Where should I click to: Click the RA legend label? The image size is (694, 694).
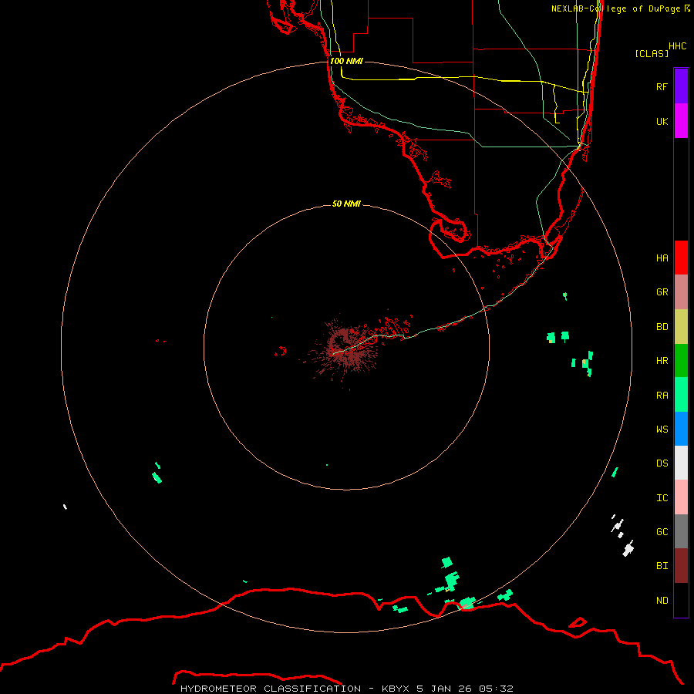[662, 395]
